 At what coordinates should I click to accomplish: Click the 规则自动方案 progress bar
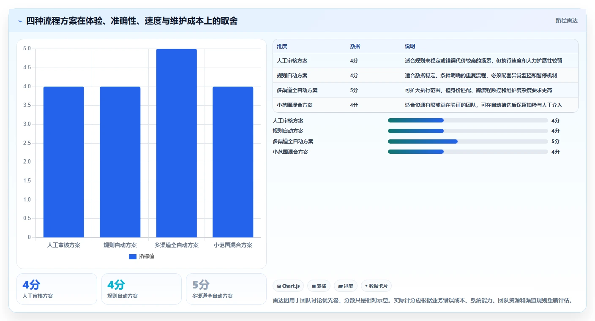[468, 131]
